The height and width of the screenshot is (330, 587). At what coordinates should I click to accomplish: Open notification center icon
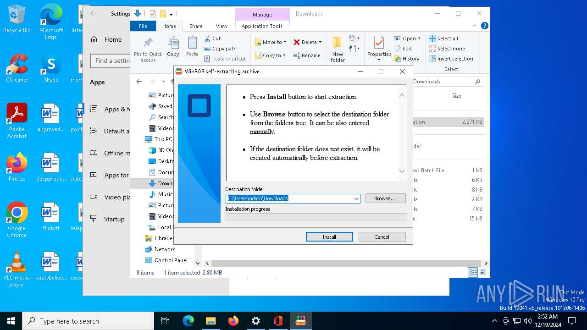click(x=572, y=321)
